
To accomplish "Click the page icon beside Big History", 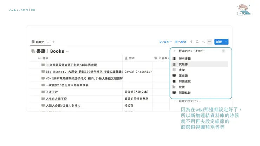I will point(43,72).
